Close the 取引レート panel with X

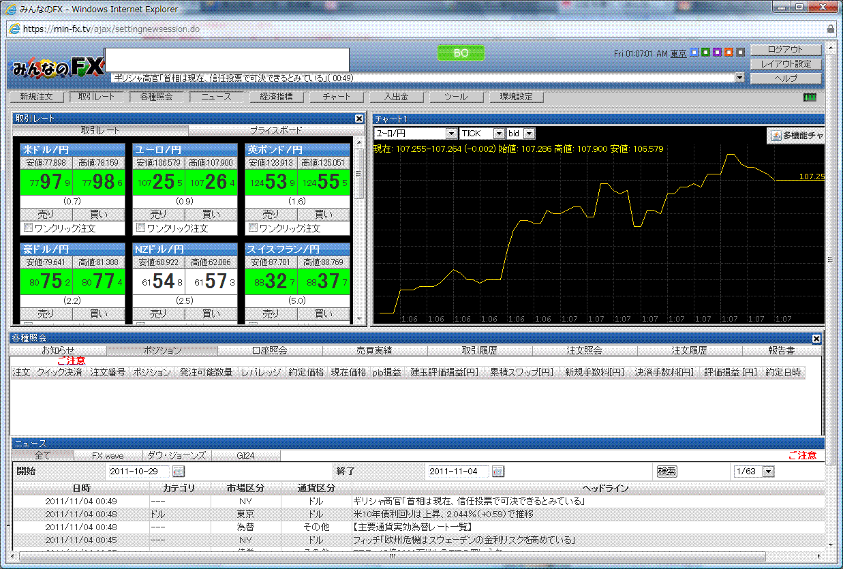coord(359,119)
